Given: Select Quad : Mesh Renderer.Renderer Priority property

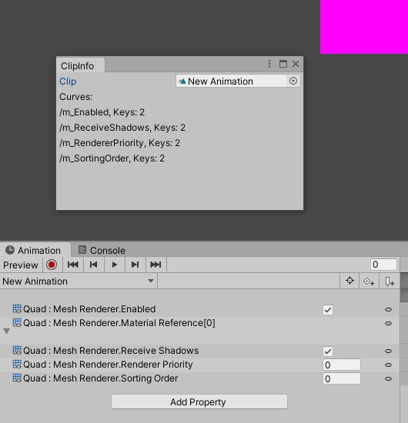Looking at the screenshot, I should pyautogui.click(x=108, y=365).
